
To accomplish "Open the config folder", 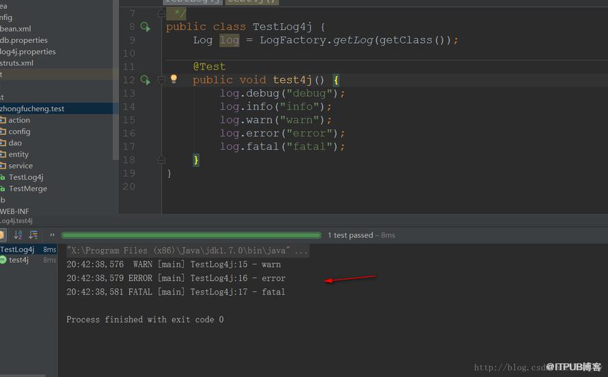I will point(19,132).
